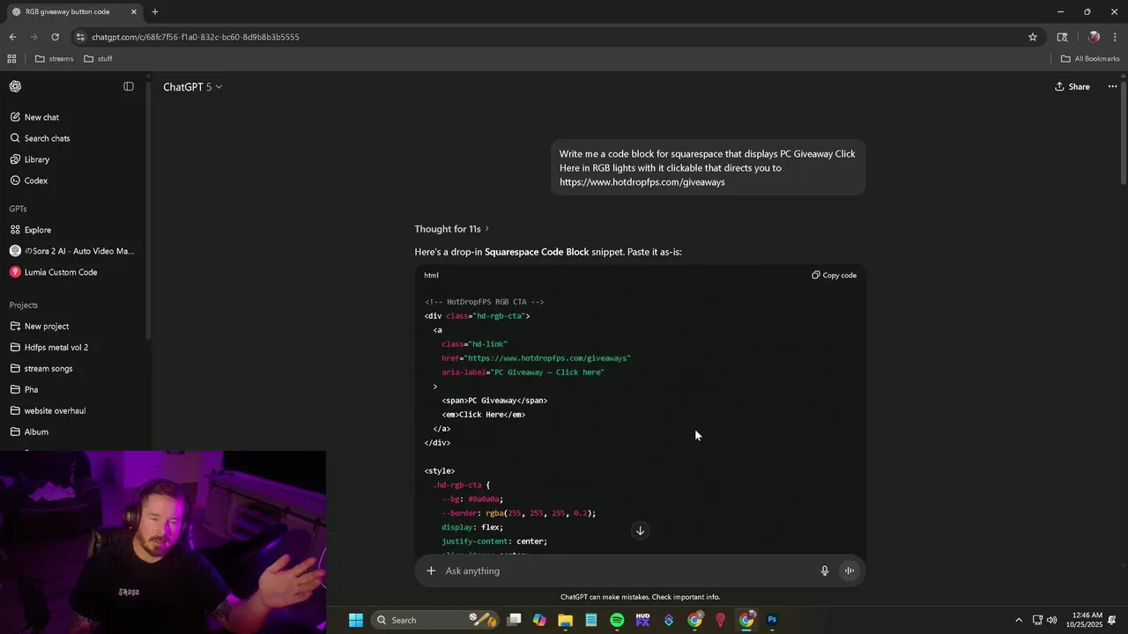The width and height of the screenshot is (1128, 634).
Task: Close the RGB giveaway button code tab
Action: point(134,11)
